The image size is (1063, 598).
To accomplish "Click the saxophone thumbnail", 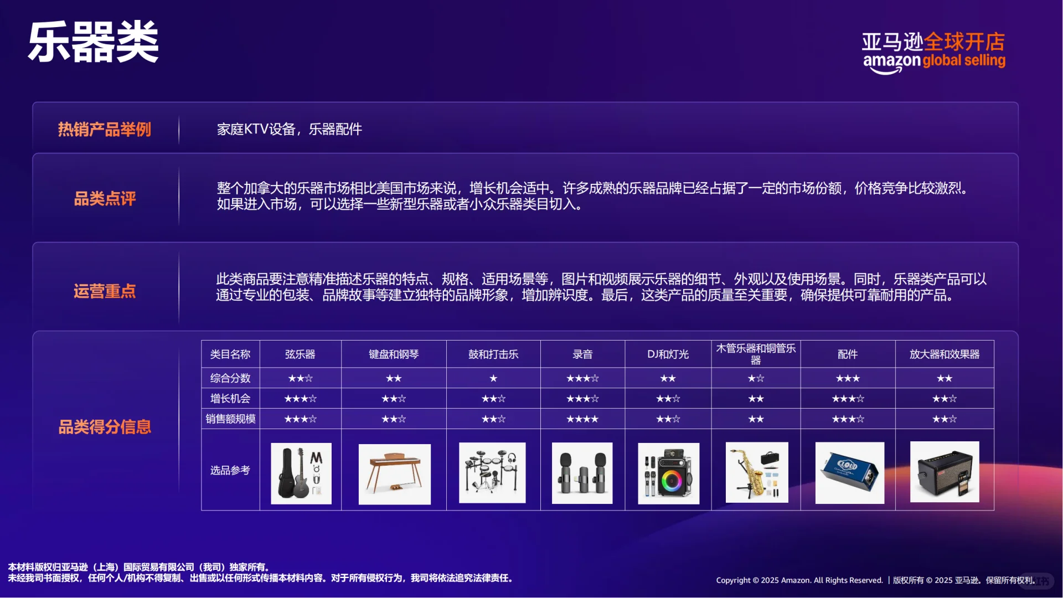I will click(x=756, y=473).
